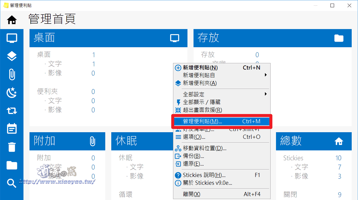Click the layers icon beside 新增便利夾
Viewport: 358px width, 200px height.
pyautogui.click(x=178, y=83)
